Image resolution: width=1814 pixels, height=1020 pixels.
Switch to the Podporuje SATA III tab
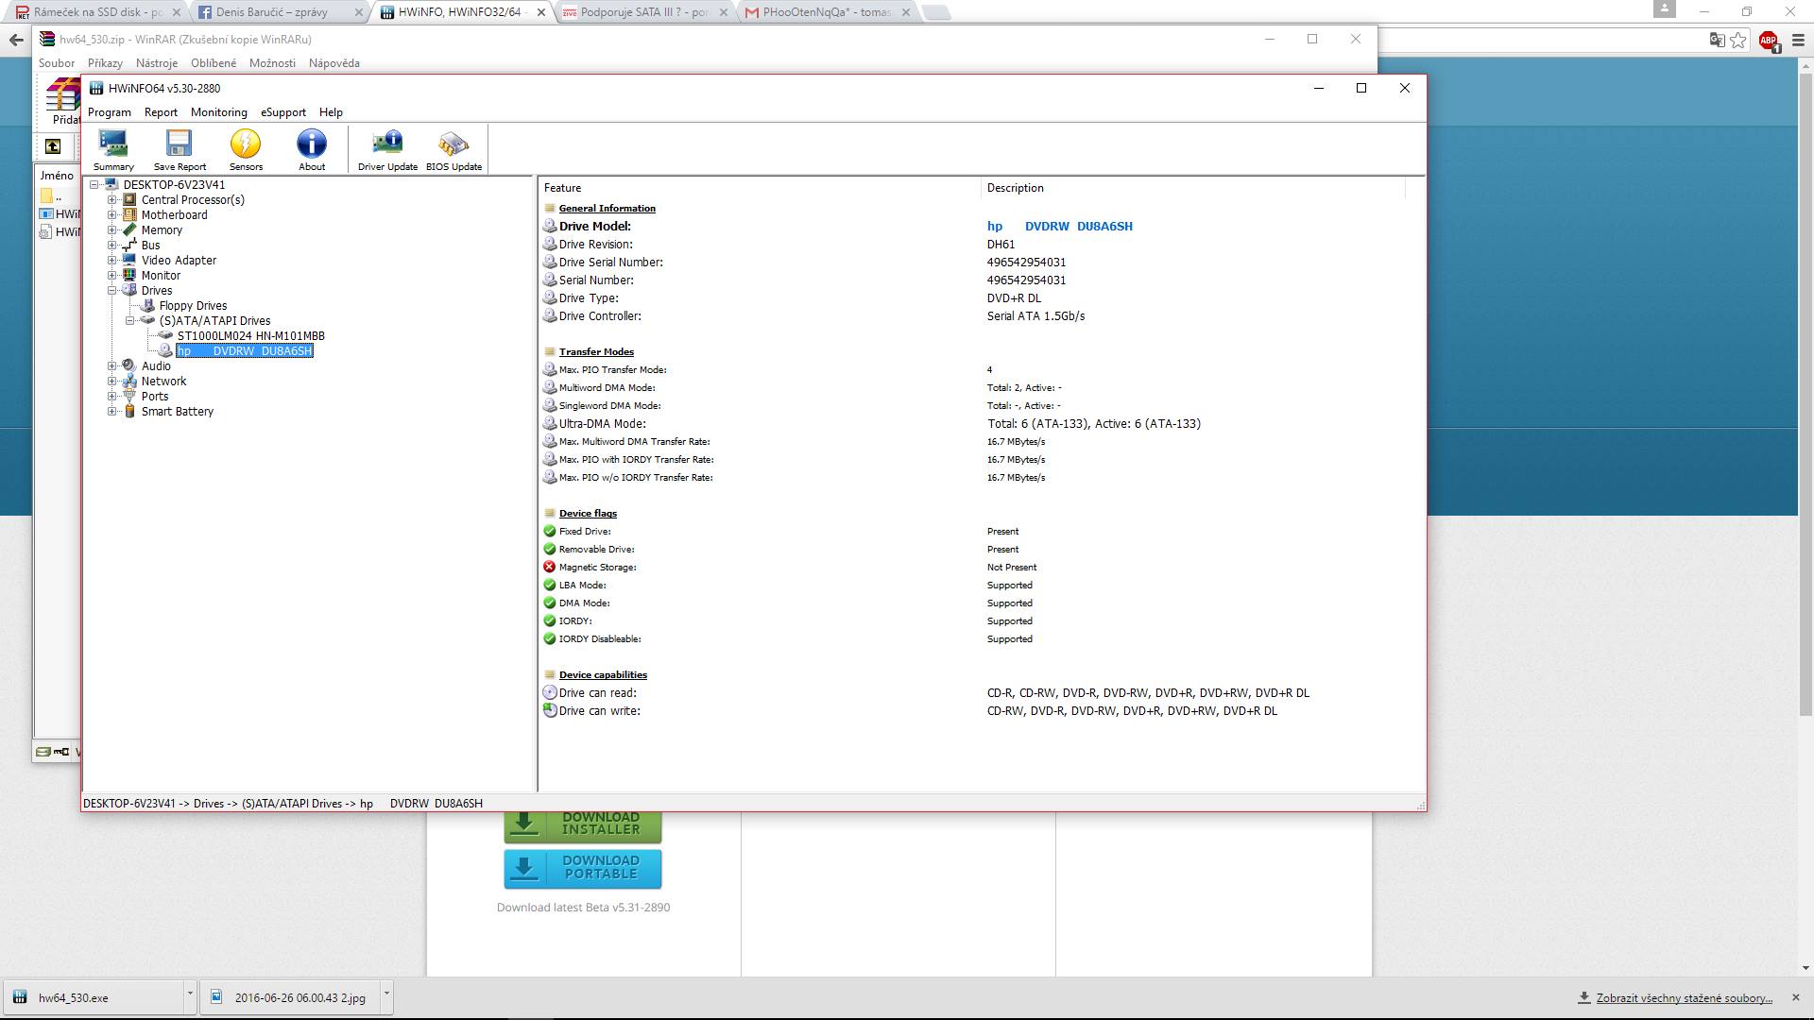(642, 12)
